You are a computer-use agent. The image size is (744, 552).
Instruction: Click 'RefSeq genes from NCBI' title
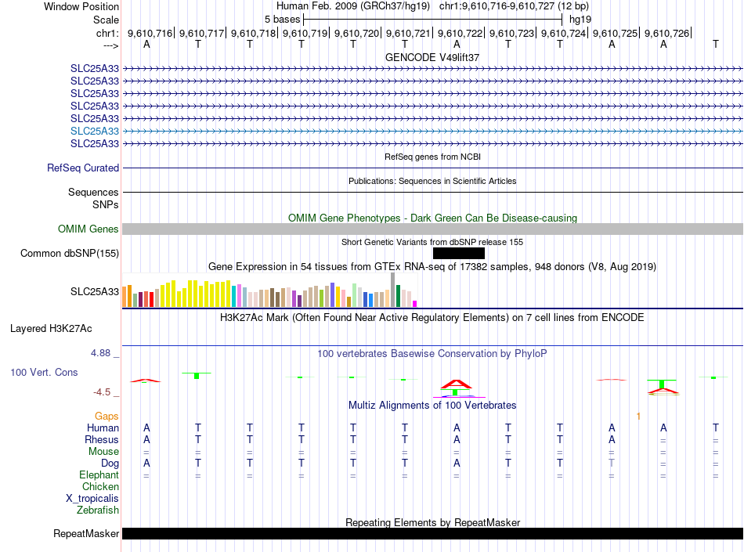pos(433,157)
